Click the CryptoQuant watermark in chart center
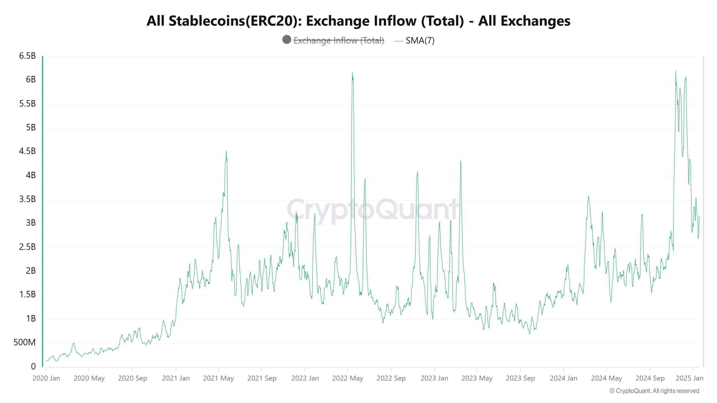Image resolution: width=717 pixels, height=403 pixels. (373, 209)
